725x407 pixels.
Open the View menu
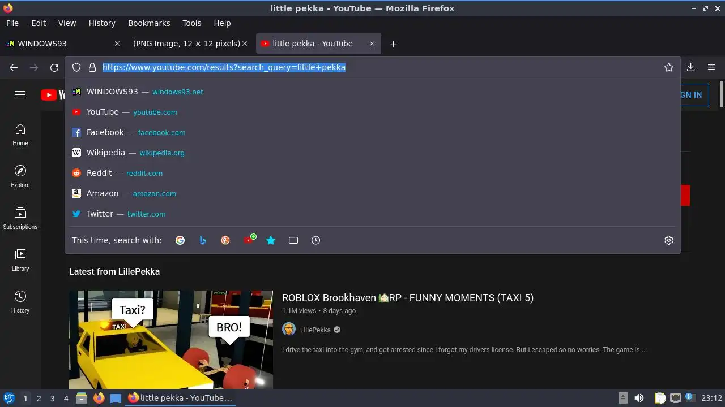coord(67,23)
